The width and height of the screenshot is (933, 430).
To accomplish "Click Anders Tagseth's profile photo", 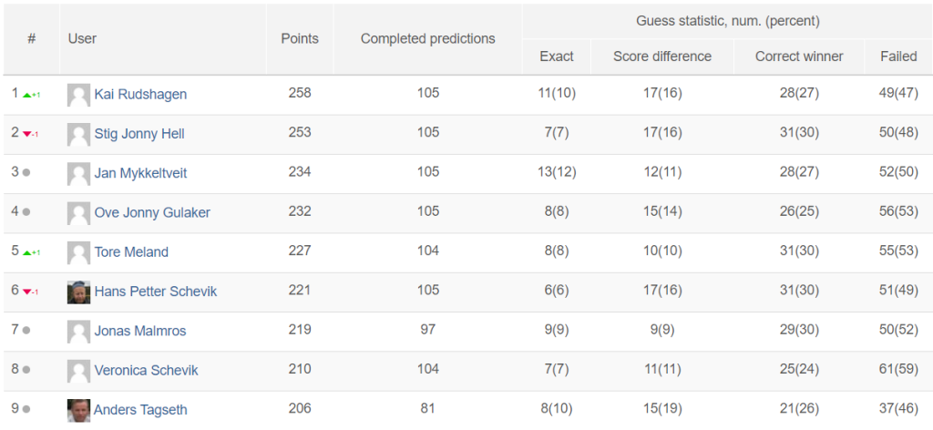I will (78, 410).
